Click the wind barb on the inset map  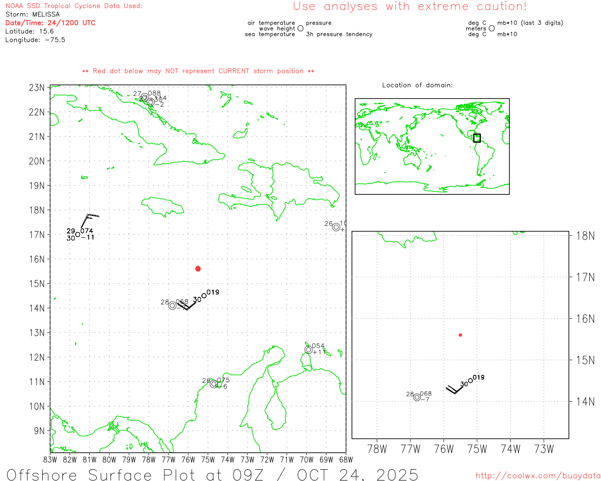(x=454, y=389)
